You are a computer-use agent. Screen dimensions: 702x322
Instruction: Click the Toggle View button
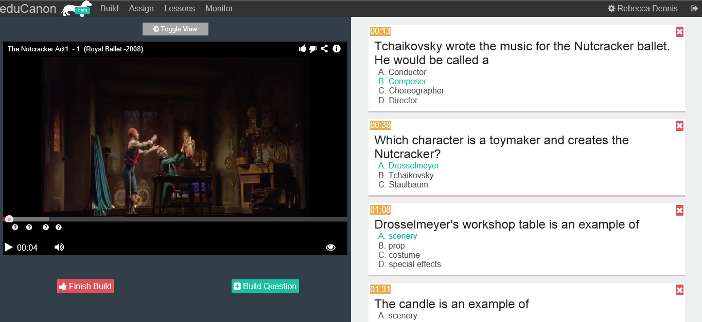pos(175,29)
